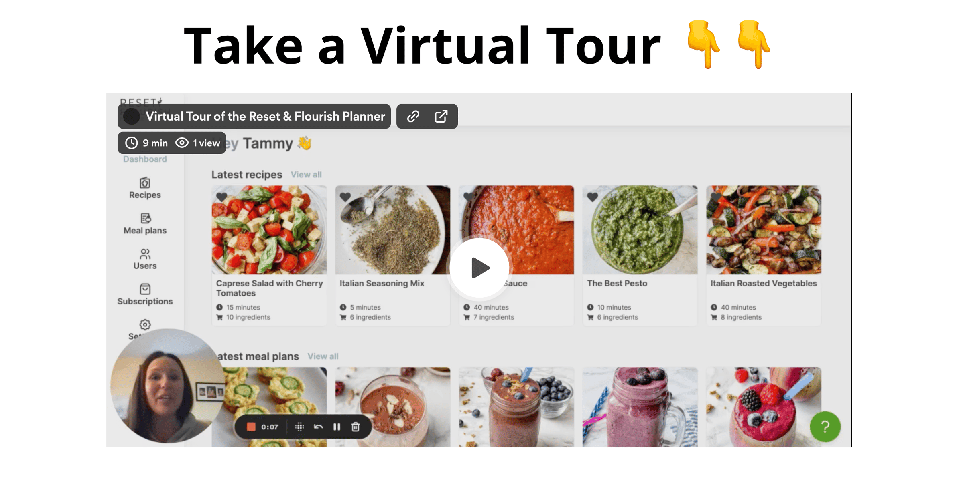Favorite The Best Pesto heart

(592, 197)
